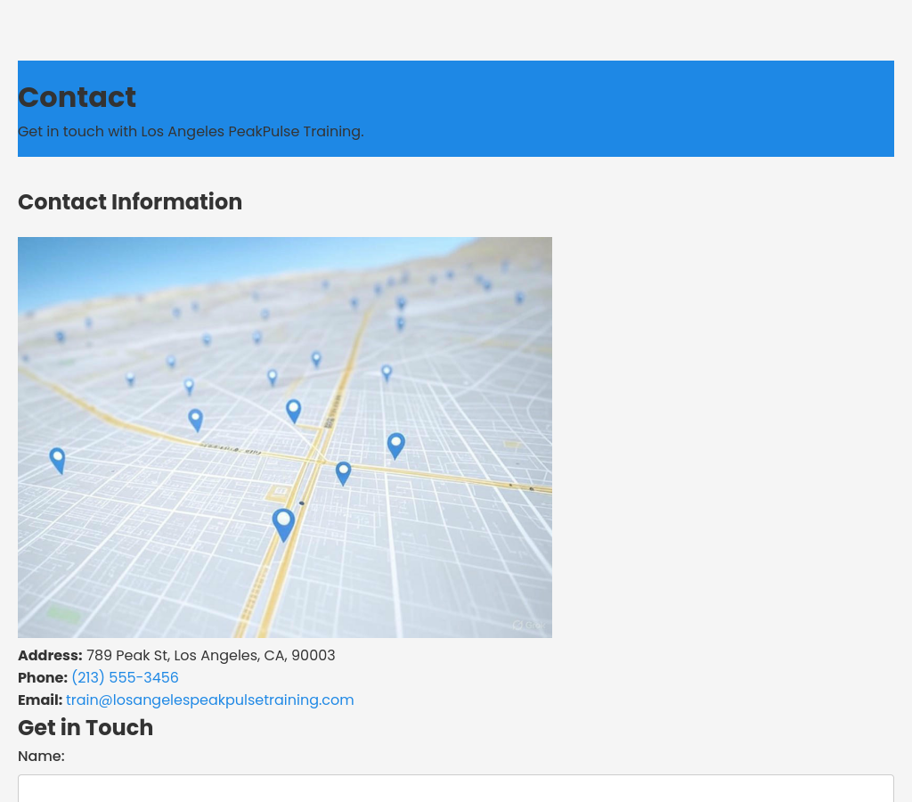Click the bold "Email:" label

pyautogui.click(x=40, y=700)
